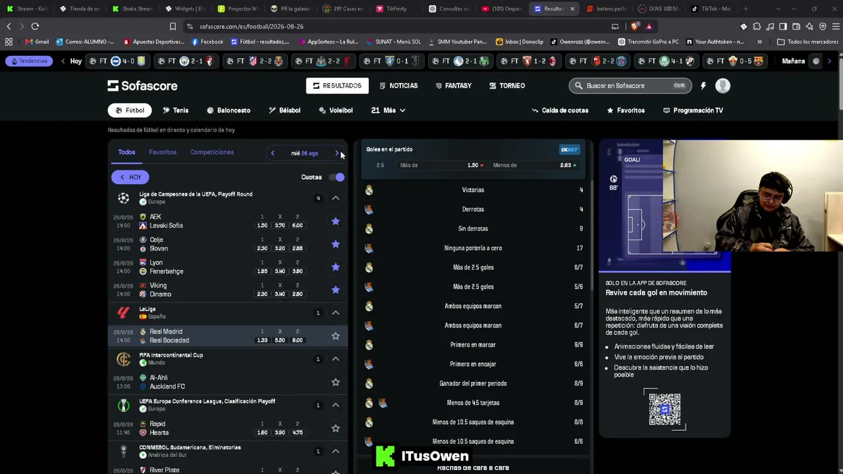Collapse the Liga de Campeones de la UEFA section
843x474 pixels.
click(x=335, y=198)
